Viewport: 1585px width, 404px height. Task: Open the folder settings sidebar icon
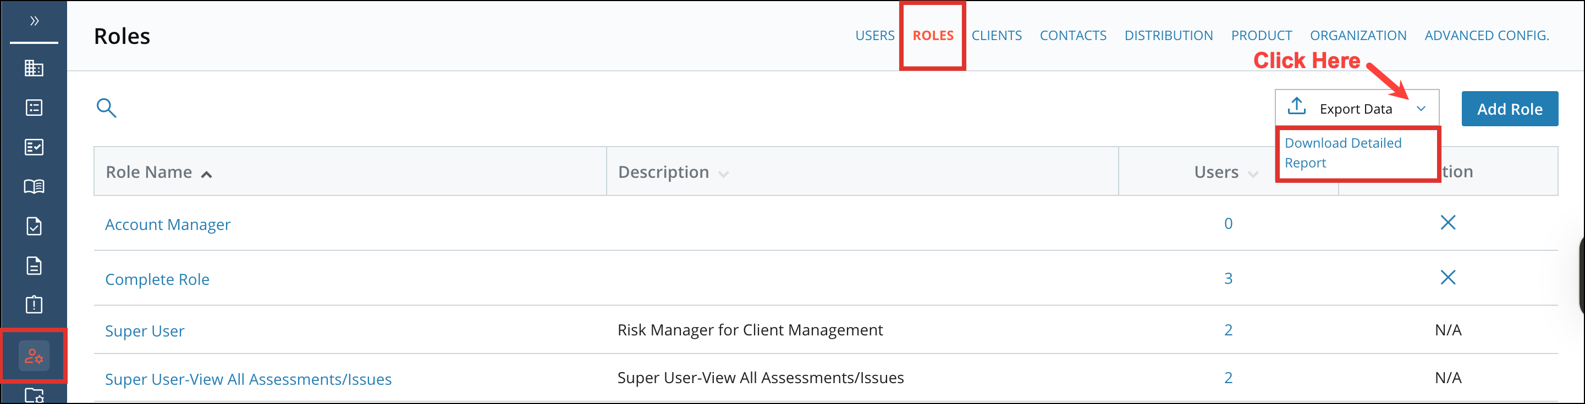pos(34,395)
